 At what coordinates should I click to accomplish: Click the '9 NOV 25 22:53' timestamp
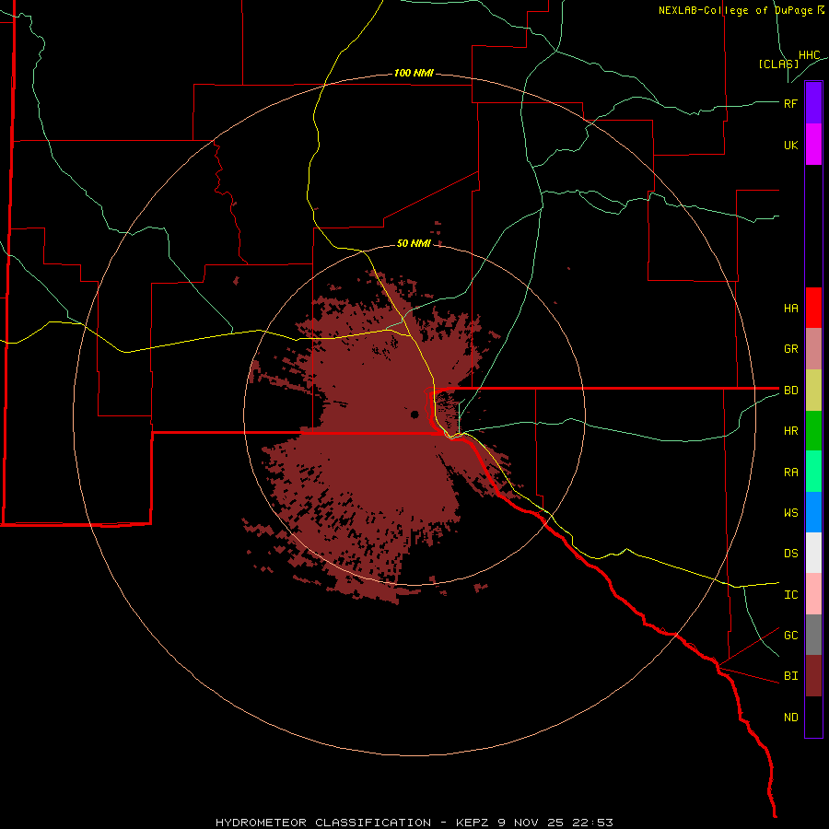click(555, 823)
